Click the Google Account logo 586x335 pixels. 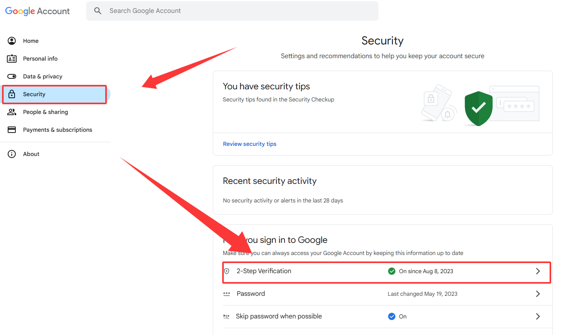click(38, 11)
